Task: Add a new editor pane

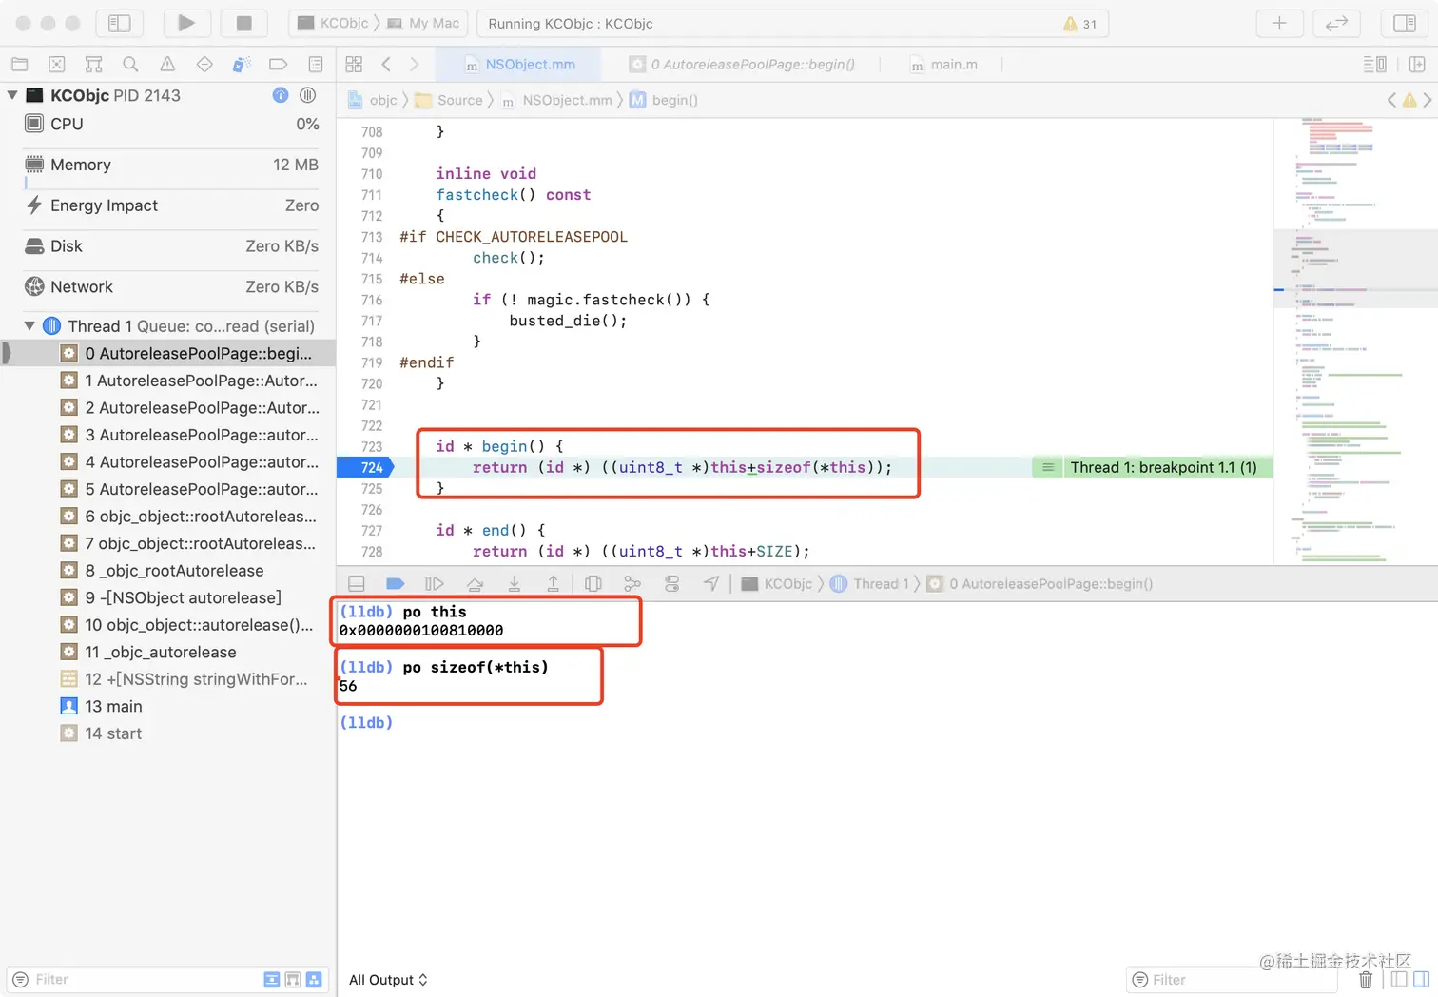Action: [x=1417, y=65]
